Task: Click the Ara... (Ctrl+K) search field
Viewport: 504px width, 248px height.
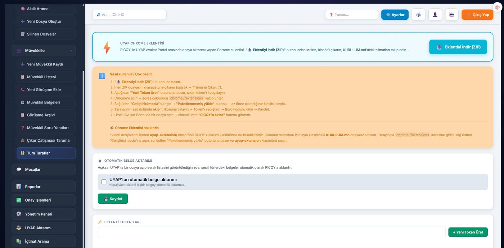Action: pyautogui.click(x=129, y=15)
